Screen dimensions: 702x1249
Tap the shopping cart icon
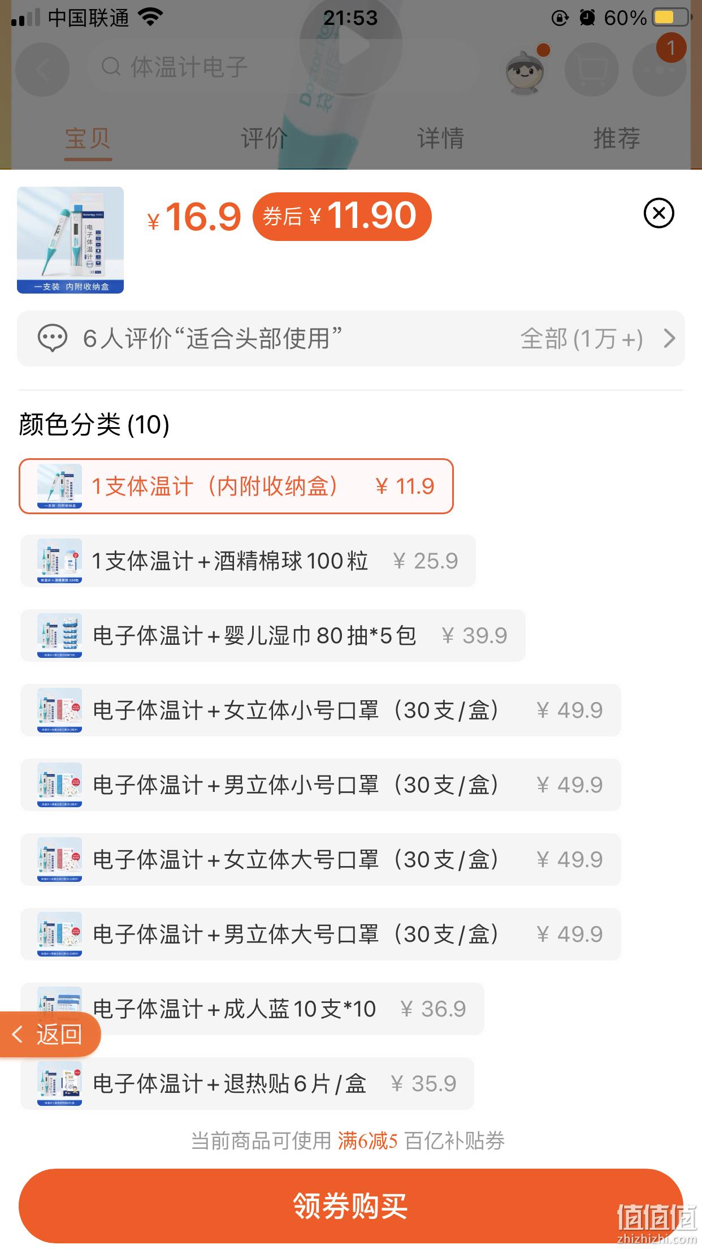coord(591,70)
